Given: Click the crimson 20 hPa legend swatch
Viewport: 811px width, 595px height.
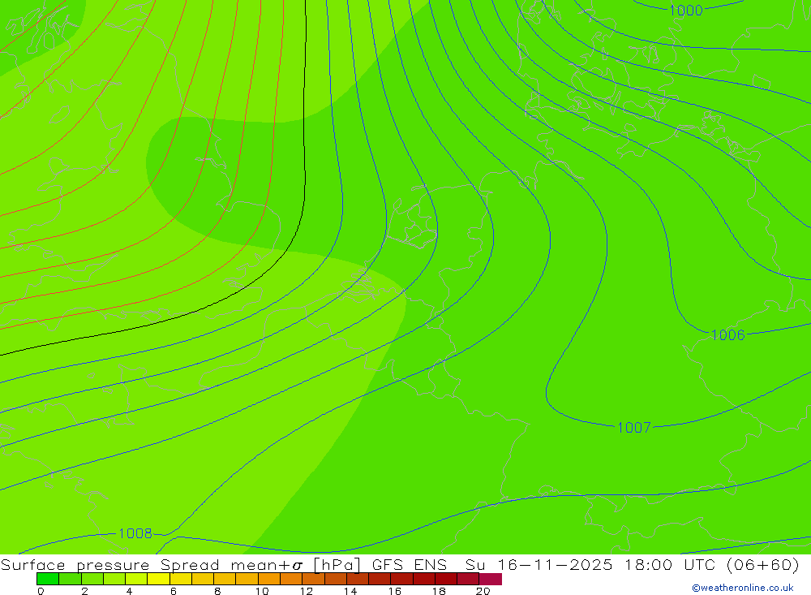Looking at the screenshot, I should pos(491,579).
